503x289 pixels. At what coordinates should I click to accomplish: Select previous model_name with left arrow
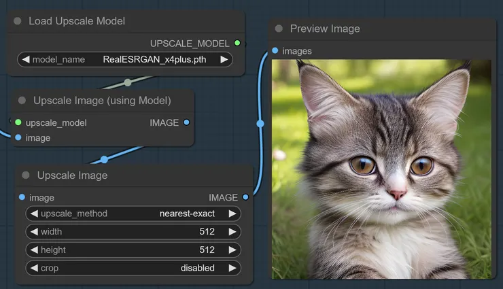[26, 59]
